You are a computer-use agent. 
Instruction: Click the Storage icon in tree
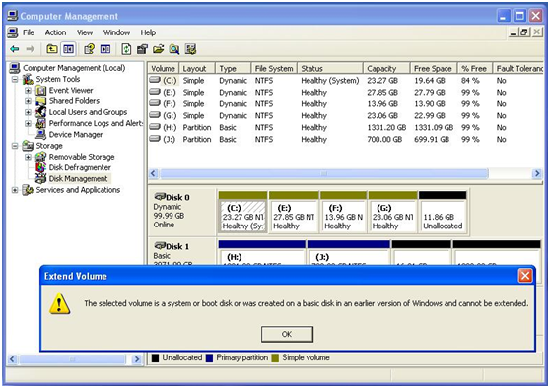28,146
